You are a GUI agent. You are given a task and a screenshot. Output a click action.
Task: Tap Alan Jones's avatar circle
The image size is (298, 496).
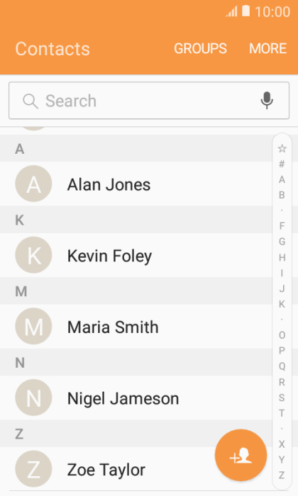(x=33, y=184)
